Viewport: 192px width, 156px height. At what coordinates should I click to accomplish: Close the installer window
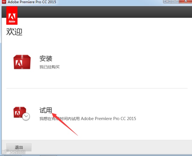point(186,2)
